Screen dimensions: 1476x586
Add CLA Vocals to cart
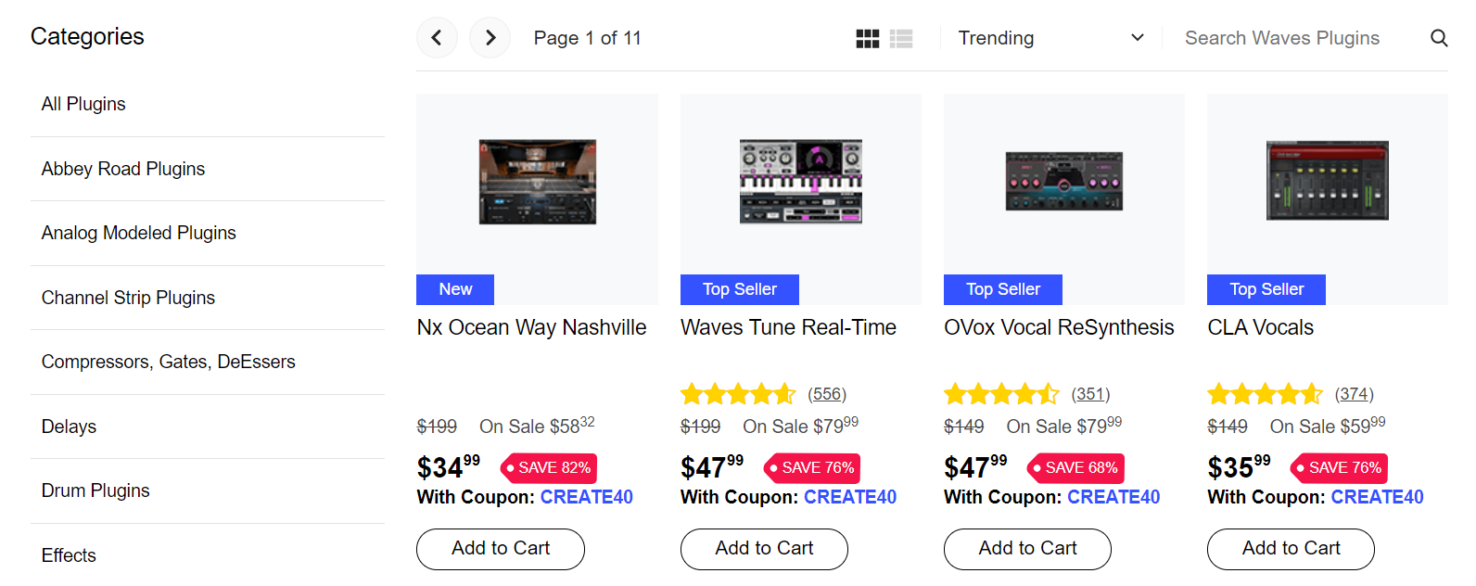pos(1290,549)
